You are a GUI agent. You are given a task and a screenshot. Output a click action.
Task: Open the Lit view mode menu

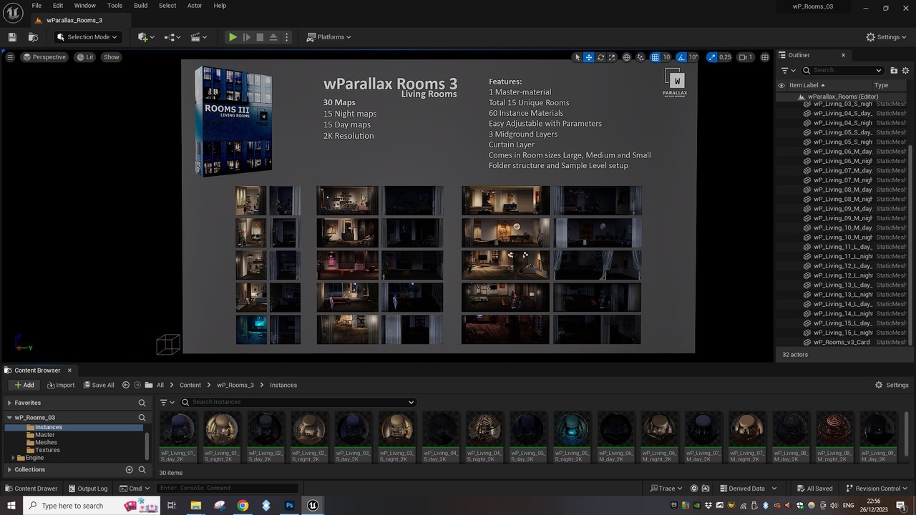point(85,57)
